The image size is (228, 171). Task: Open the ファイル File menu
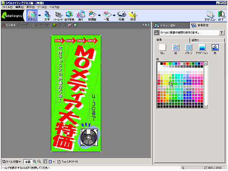[x=7, y=7]
